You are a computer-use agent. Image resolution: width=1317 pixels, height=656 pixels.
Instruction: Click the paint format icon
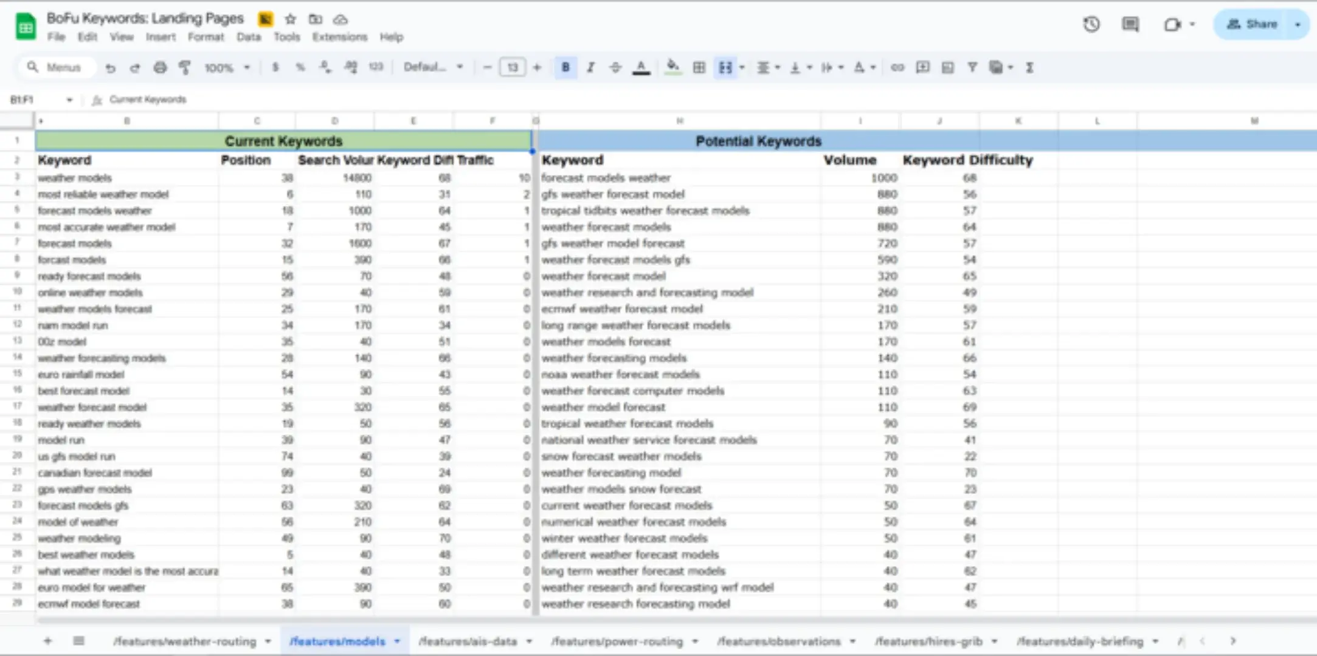185,67
